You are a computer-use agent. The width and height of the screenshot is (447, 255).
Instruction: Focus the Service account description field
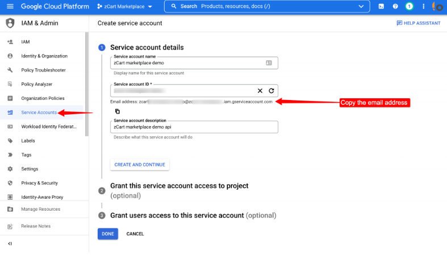(x=194, y=127)
